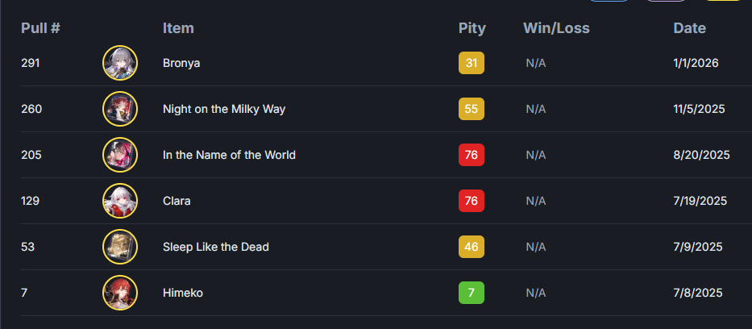Click Bronya's character avatar icon
Screen dimensions: 752x329
pos(120,63)
